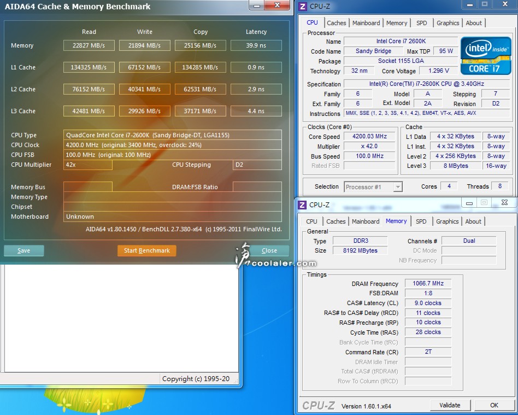Go to Graphics tab in upper CPU-Z window

click(448, 23)
